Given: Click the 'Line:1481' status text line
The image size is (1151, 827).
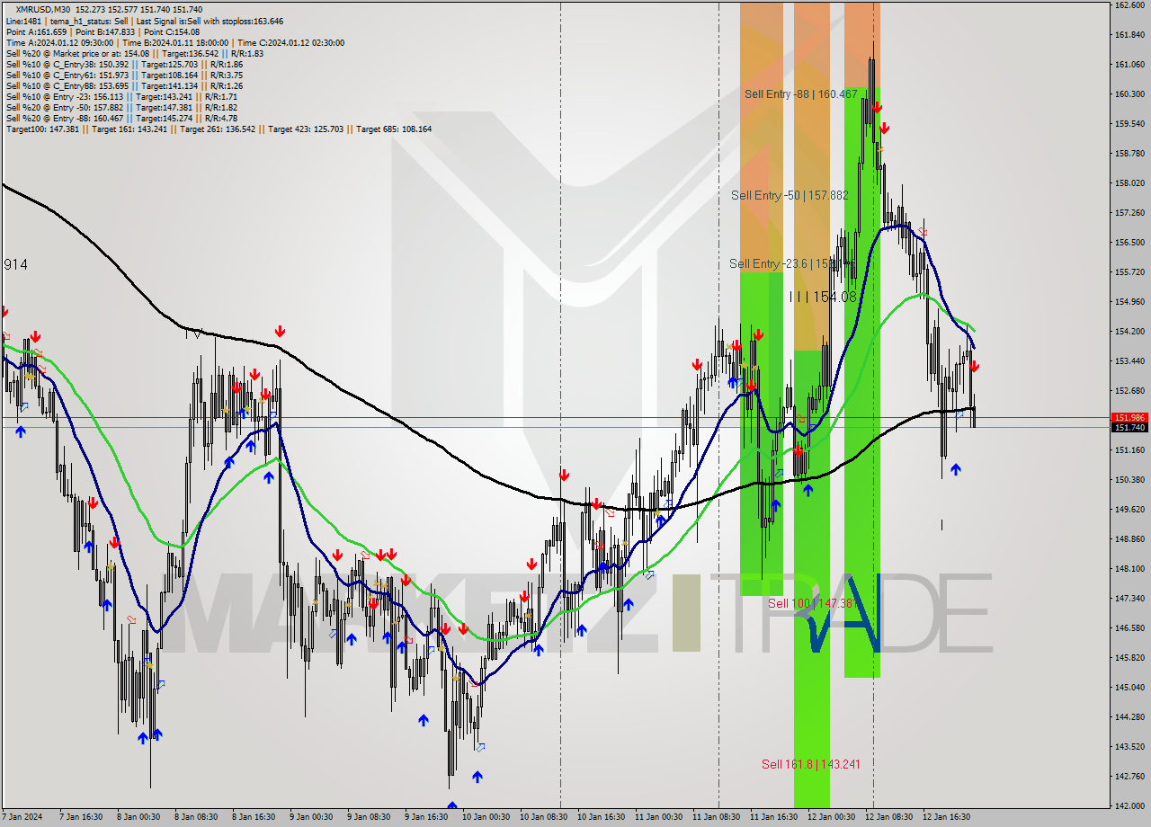Looking at the screenshot, I should point(145,21).
